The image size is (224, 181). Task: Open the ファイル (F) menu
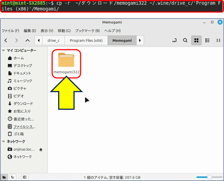(x=10, y=31)
